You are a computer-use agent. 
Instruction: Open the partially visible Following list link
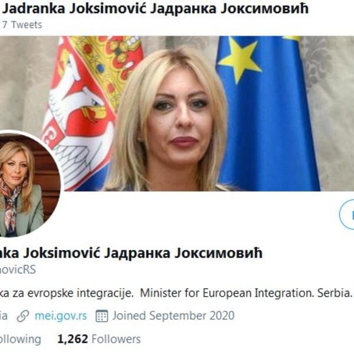pos(20,339)
